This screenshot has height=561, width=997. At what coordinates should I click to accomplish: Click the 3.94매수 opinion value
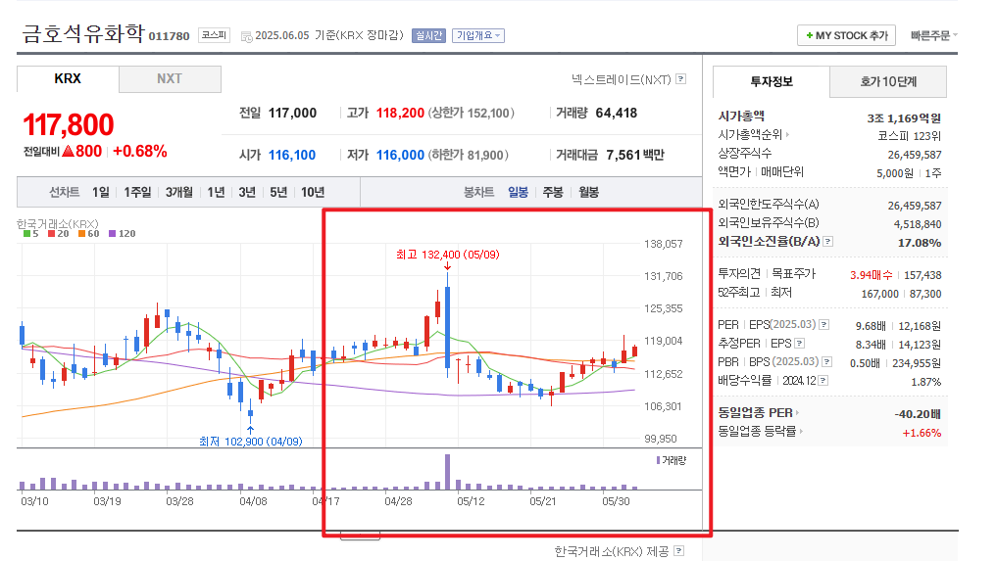coord(872,275)
